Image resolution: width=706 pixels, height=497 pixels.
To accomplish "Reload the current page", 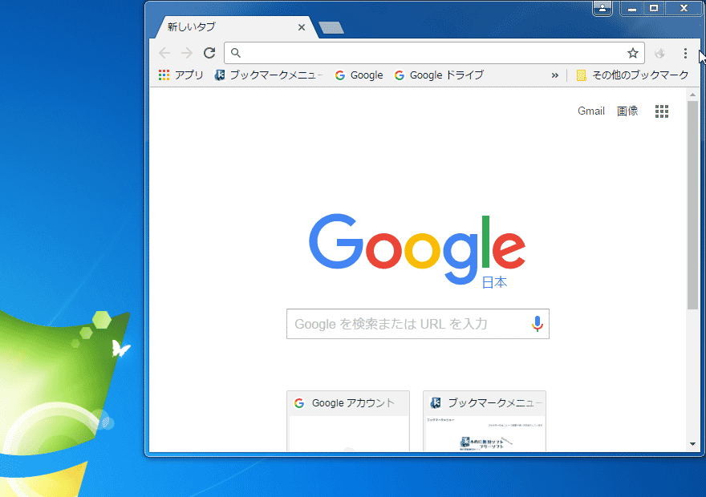I will point(209,53).
